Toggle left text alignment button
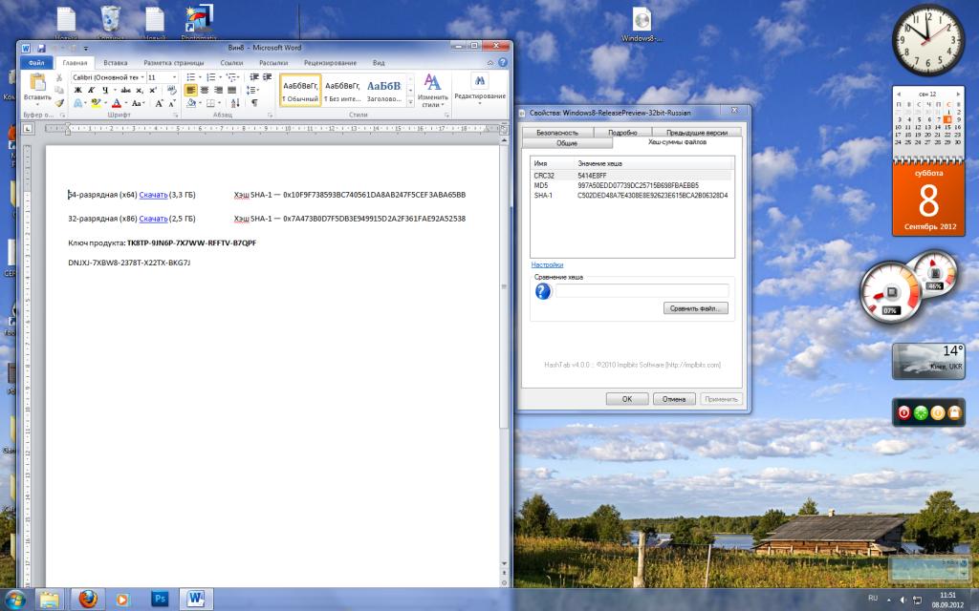979x611 pixels. point(191,90)
